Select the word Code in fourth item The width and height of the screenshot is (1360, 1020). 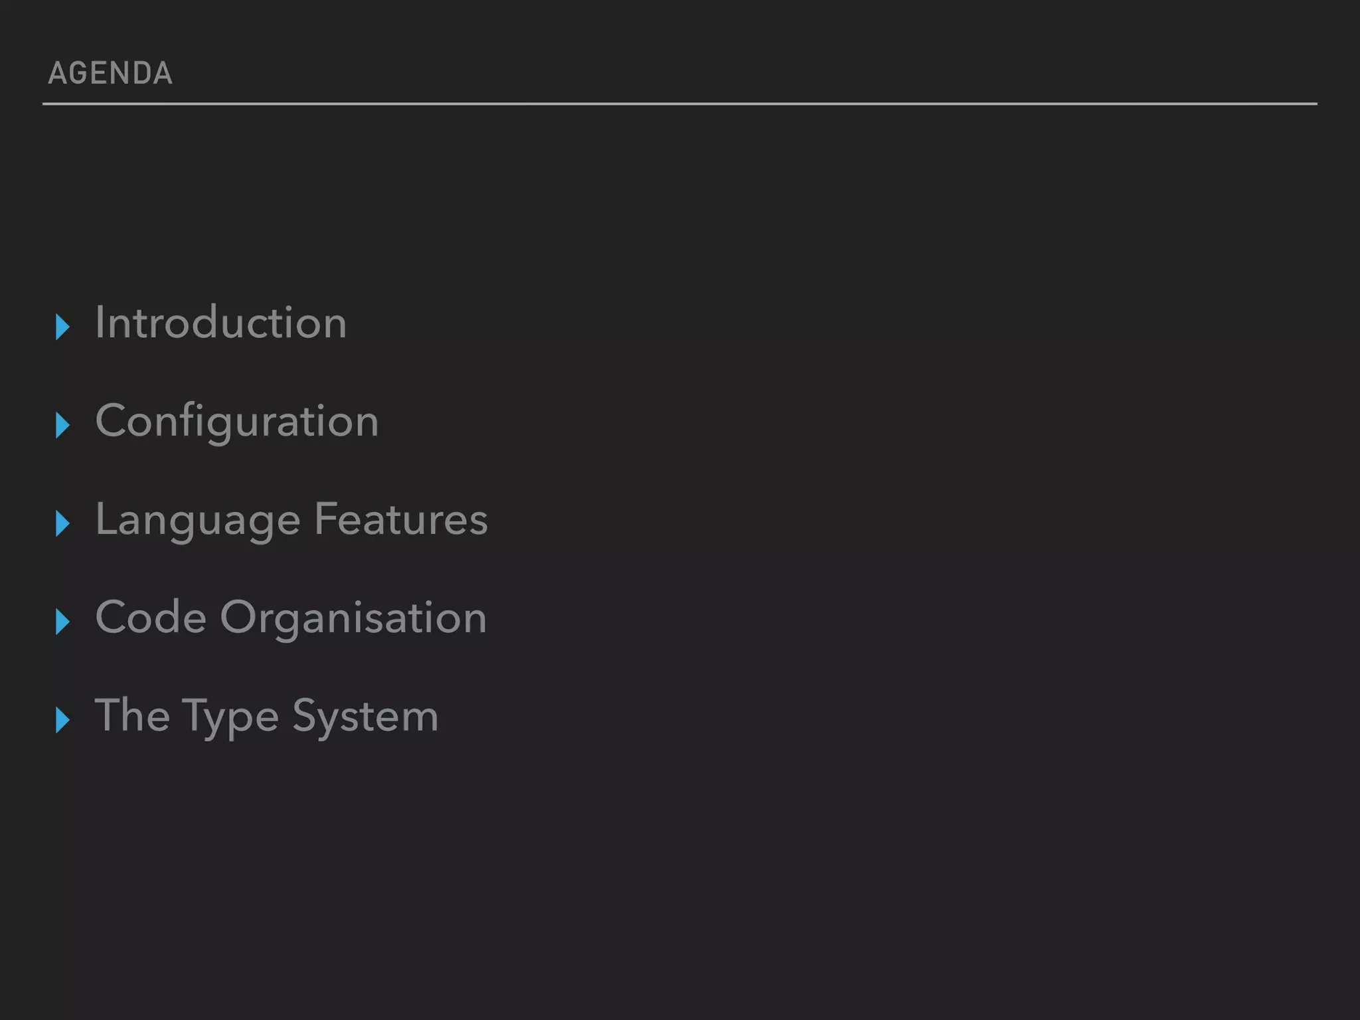(x=151, y=618)
